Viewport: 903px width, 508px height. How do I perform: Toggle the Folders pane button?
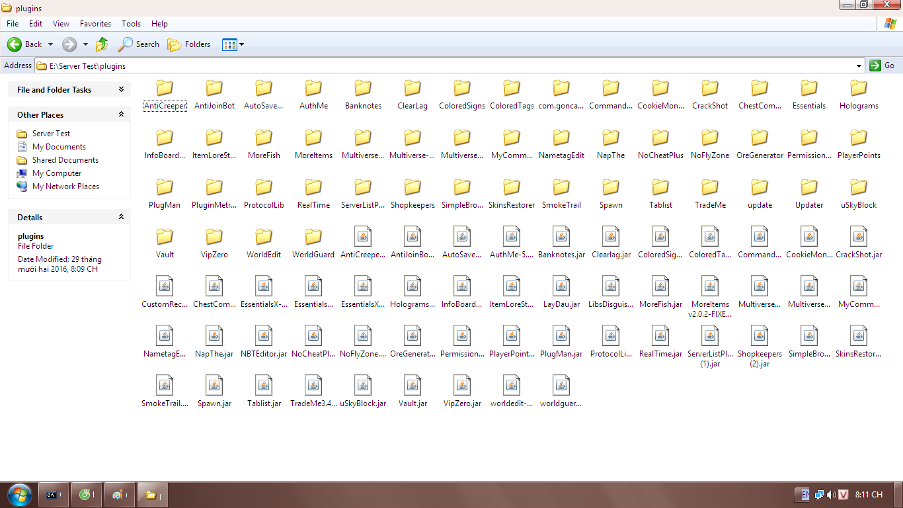(188, 44)
